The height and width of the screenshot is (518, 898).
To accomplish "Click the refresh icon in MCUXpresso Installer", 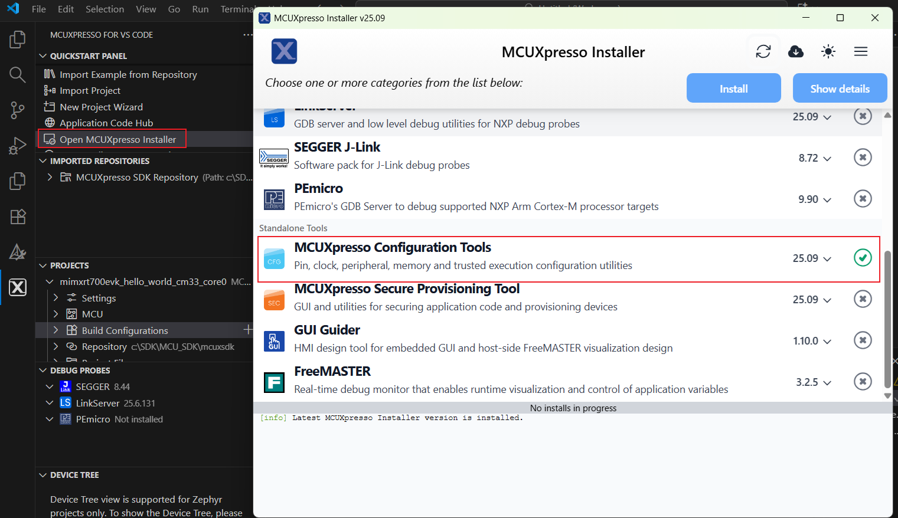I will tap(763, 52).
